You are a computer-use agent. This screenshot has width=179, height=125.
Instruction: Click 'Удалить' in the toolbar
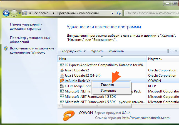point(97,51)
